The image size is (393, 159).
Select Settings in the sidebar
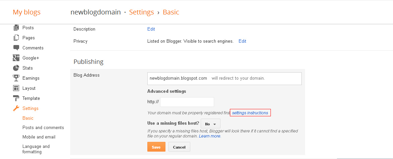tap(30, 108)
